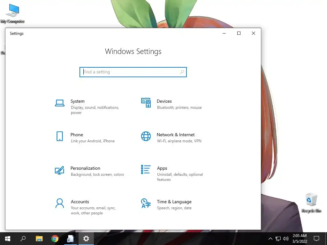Minimize the Settings window
This screenshot has height=245, width=327.
[224, 33]
